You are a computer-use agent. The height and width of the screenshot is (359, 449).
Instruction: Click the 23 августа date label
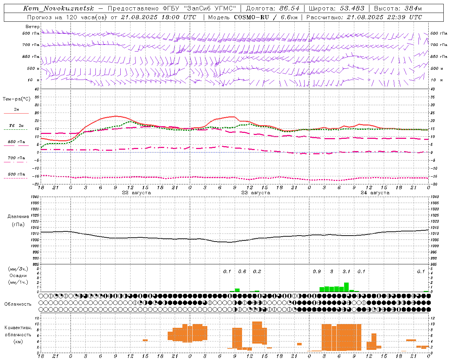[x=255, y=193]
